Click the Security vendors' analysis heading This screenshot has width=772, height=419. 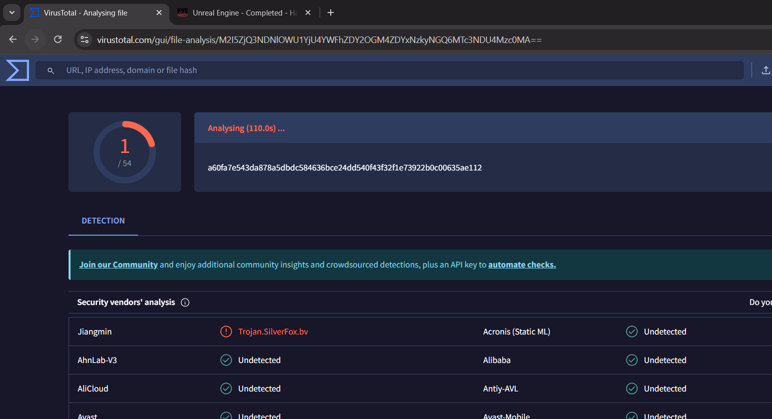click(126, 302)
